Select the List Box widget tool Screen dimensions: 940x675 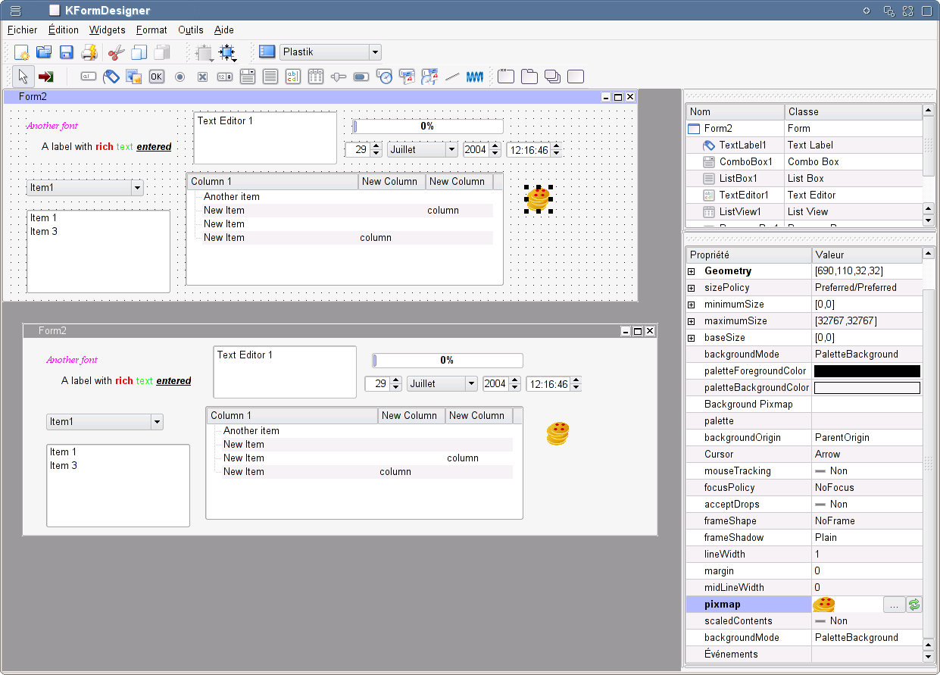point(270,77)
